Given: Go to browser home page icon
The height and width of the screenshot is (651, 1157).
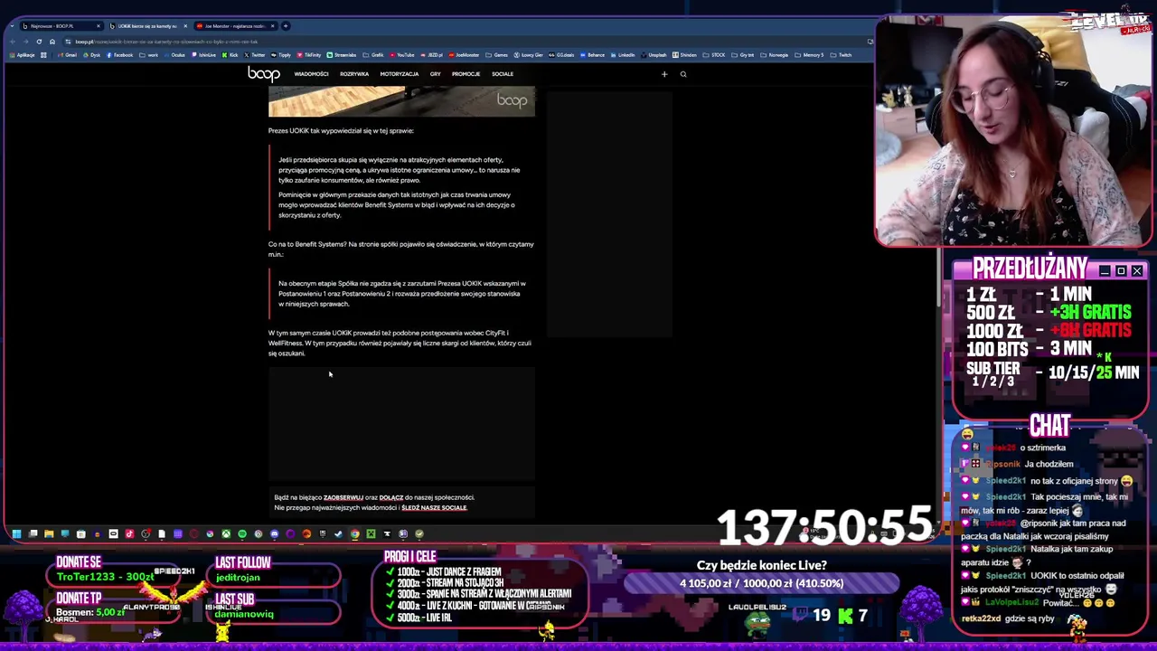Looking at the screenshot, I should point(52,42).
